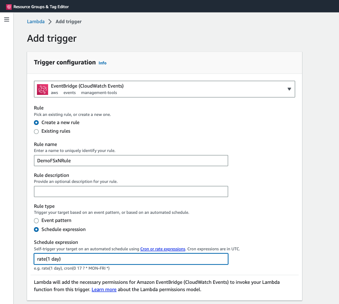Expand the trigger source dropdown arrow
Viewport: 339px width, 304px height.
pyautogui.click(x=289, y=89)
